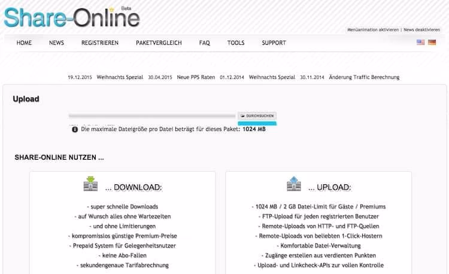Switch language with the US flag icon
The width and height of the screenshot is (449, 274).
click(420, 42)
